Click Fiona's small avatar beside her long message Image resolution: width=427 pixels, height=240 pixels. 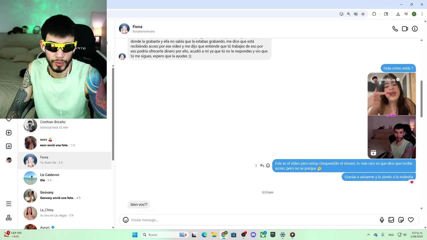pyautogui.click(x=122, y=56)
